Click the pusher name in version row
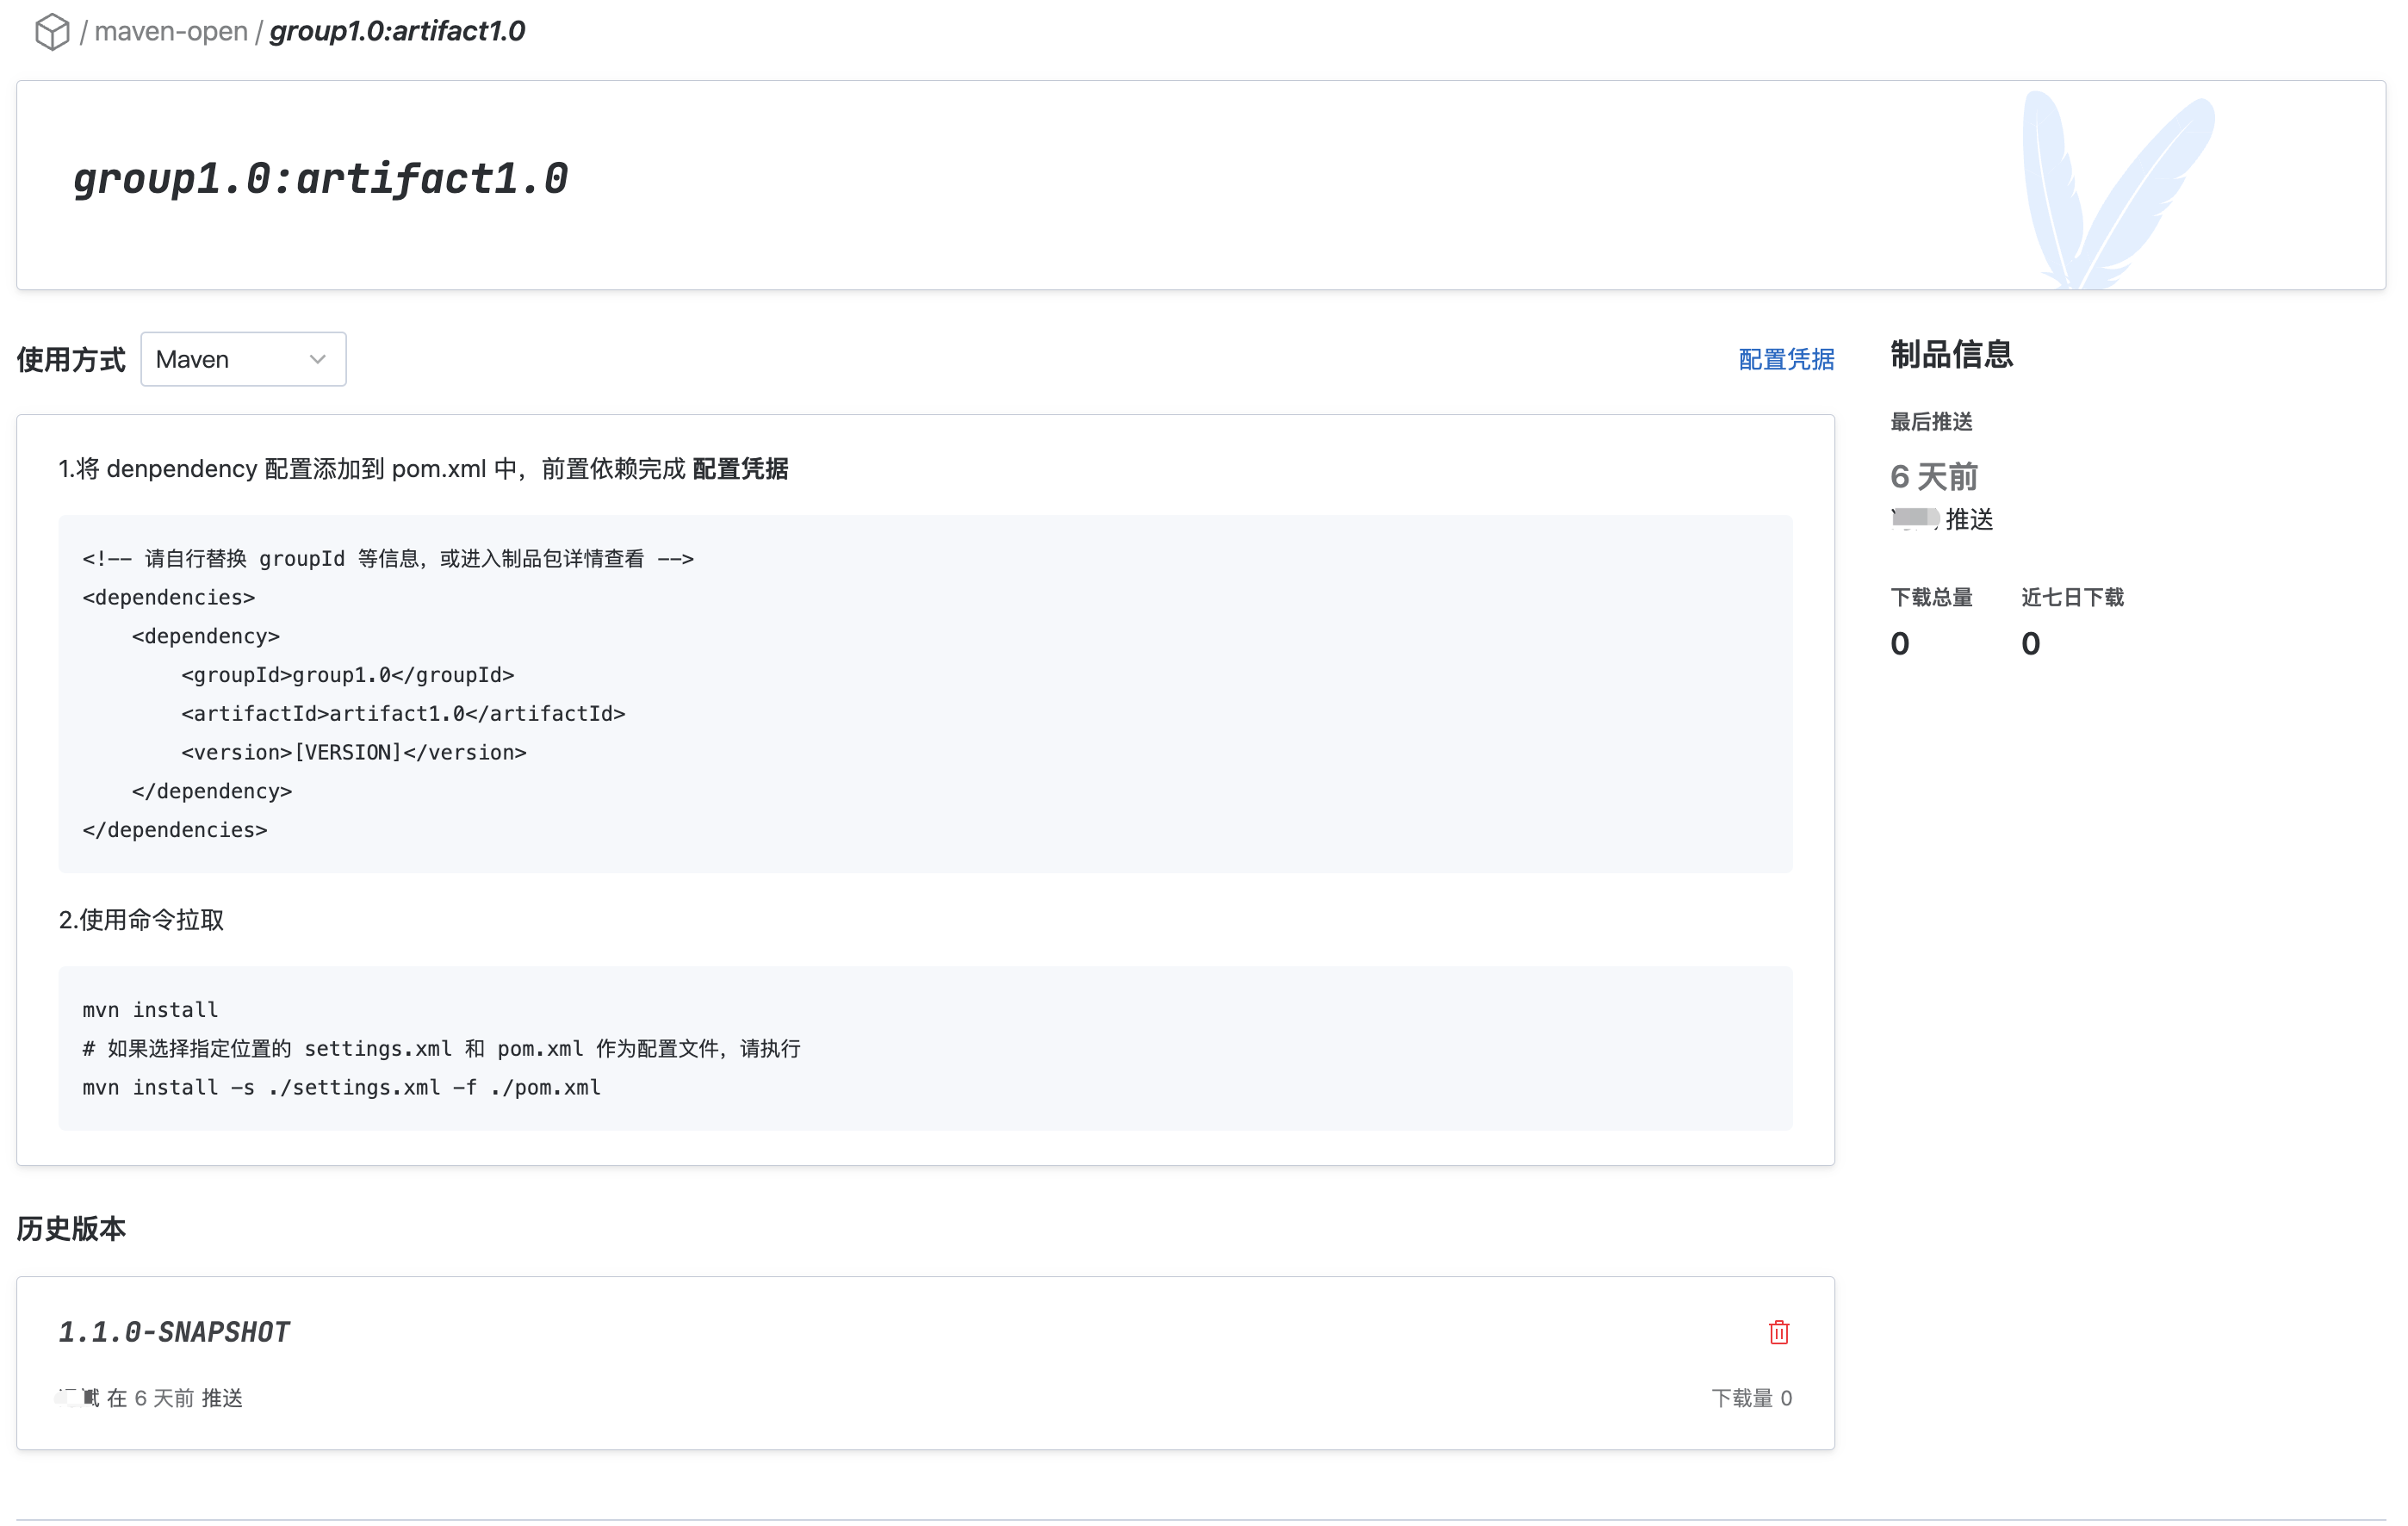This screenshot has width=2408, height=1526. click(x=78, y=1398)
